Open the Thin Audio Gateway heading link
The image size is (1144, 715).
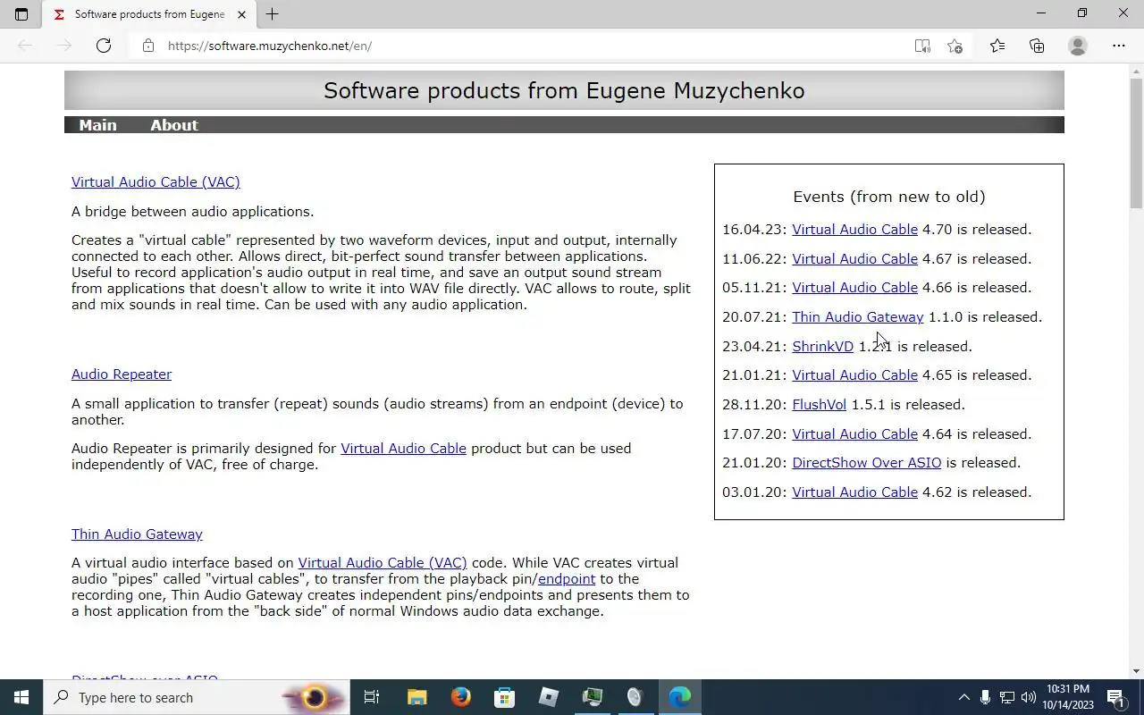coord(137,534)
